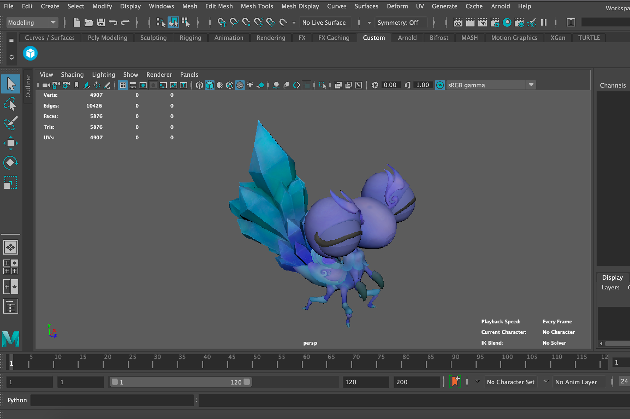630x419 pixels.
Task: Activate the Select tool arrow
Action: [10, 84]
